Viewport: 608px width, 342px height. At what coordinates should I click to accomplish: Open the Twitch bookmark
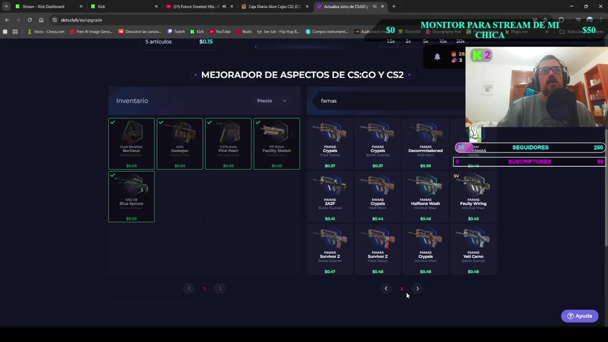(x=176, y=32)
